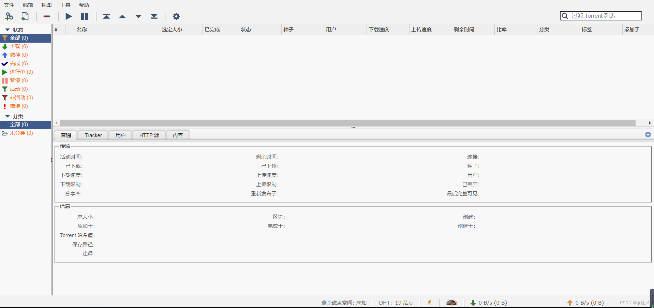Sort by the 下载速度 column header
The height and width of the screenshot is (308, 654).
coord(388,30)
